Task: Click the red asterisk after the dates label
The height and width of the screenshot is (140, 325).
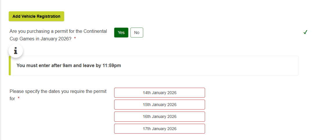Action: (19, 99)
